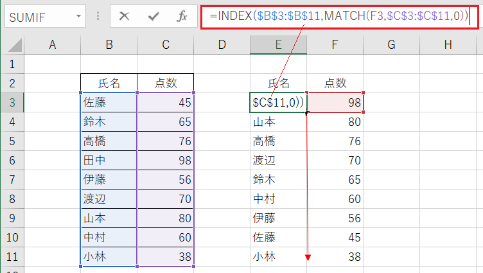
Task: Open Insert Function fx dialog
Action: coord(182,16)
